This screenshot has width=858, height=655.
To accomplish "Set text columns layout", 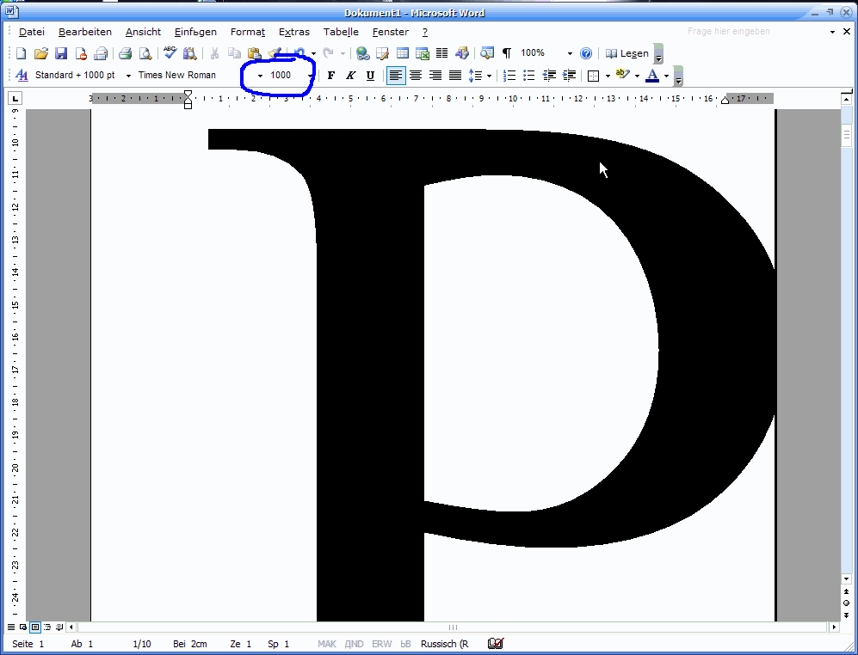I will [x=442, y=53].
